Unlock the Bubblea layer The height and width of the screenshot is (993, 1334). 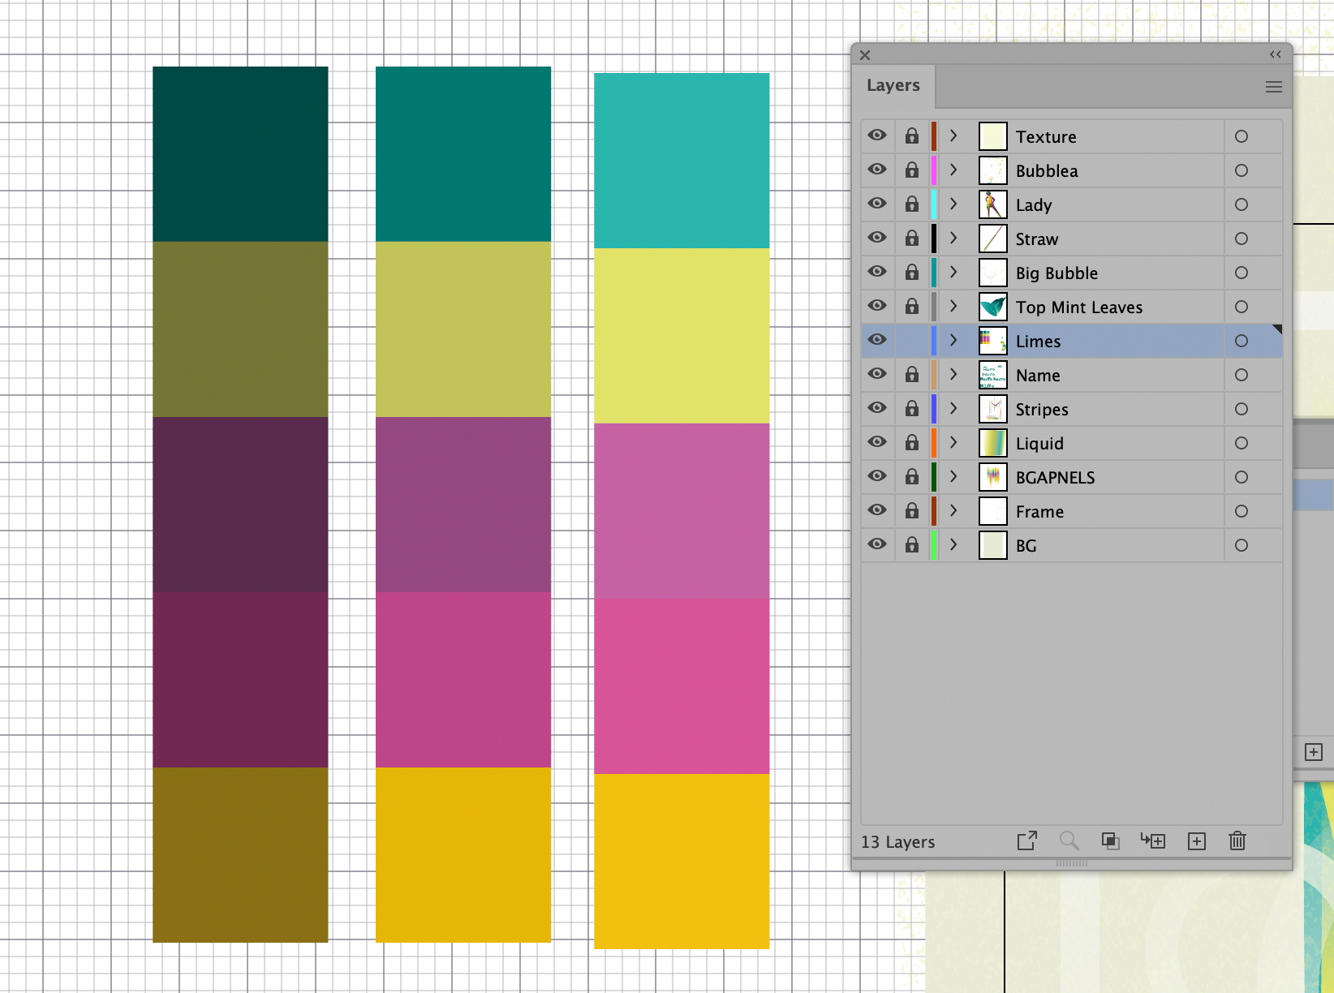click(x=912, y=170)
